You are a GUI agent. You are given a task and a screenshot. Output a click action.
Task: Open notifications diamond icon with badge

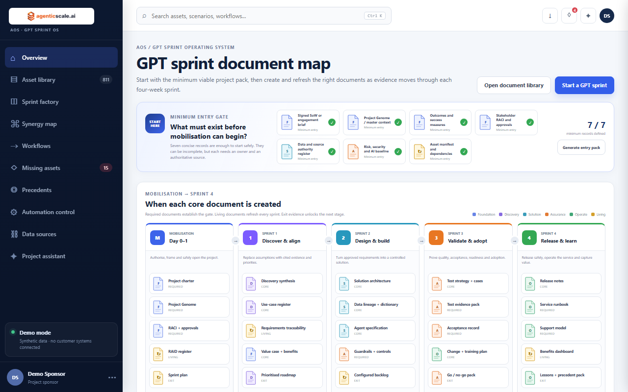569,16
